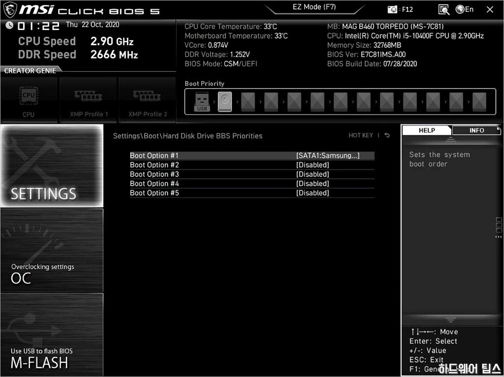Enable XMP Profile 1

coord(89,100)
